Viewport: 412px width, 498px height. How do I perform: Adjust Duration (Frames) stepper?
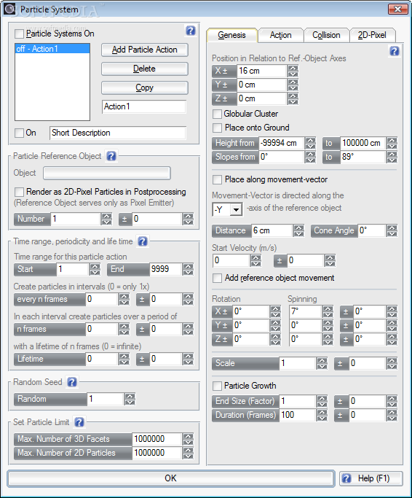[x=322, y=415]
